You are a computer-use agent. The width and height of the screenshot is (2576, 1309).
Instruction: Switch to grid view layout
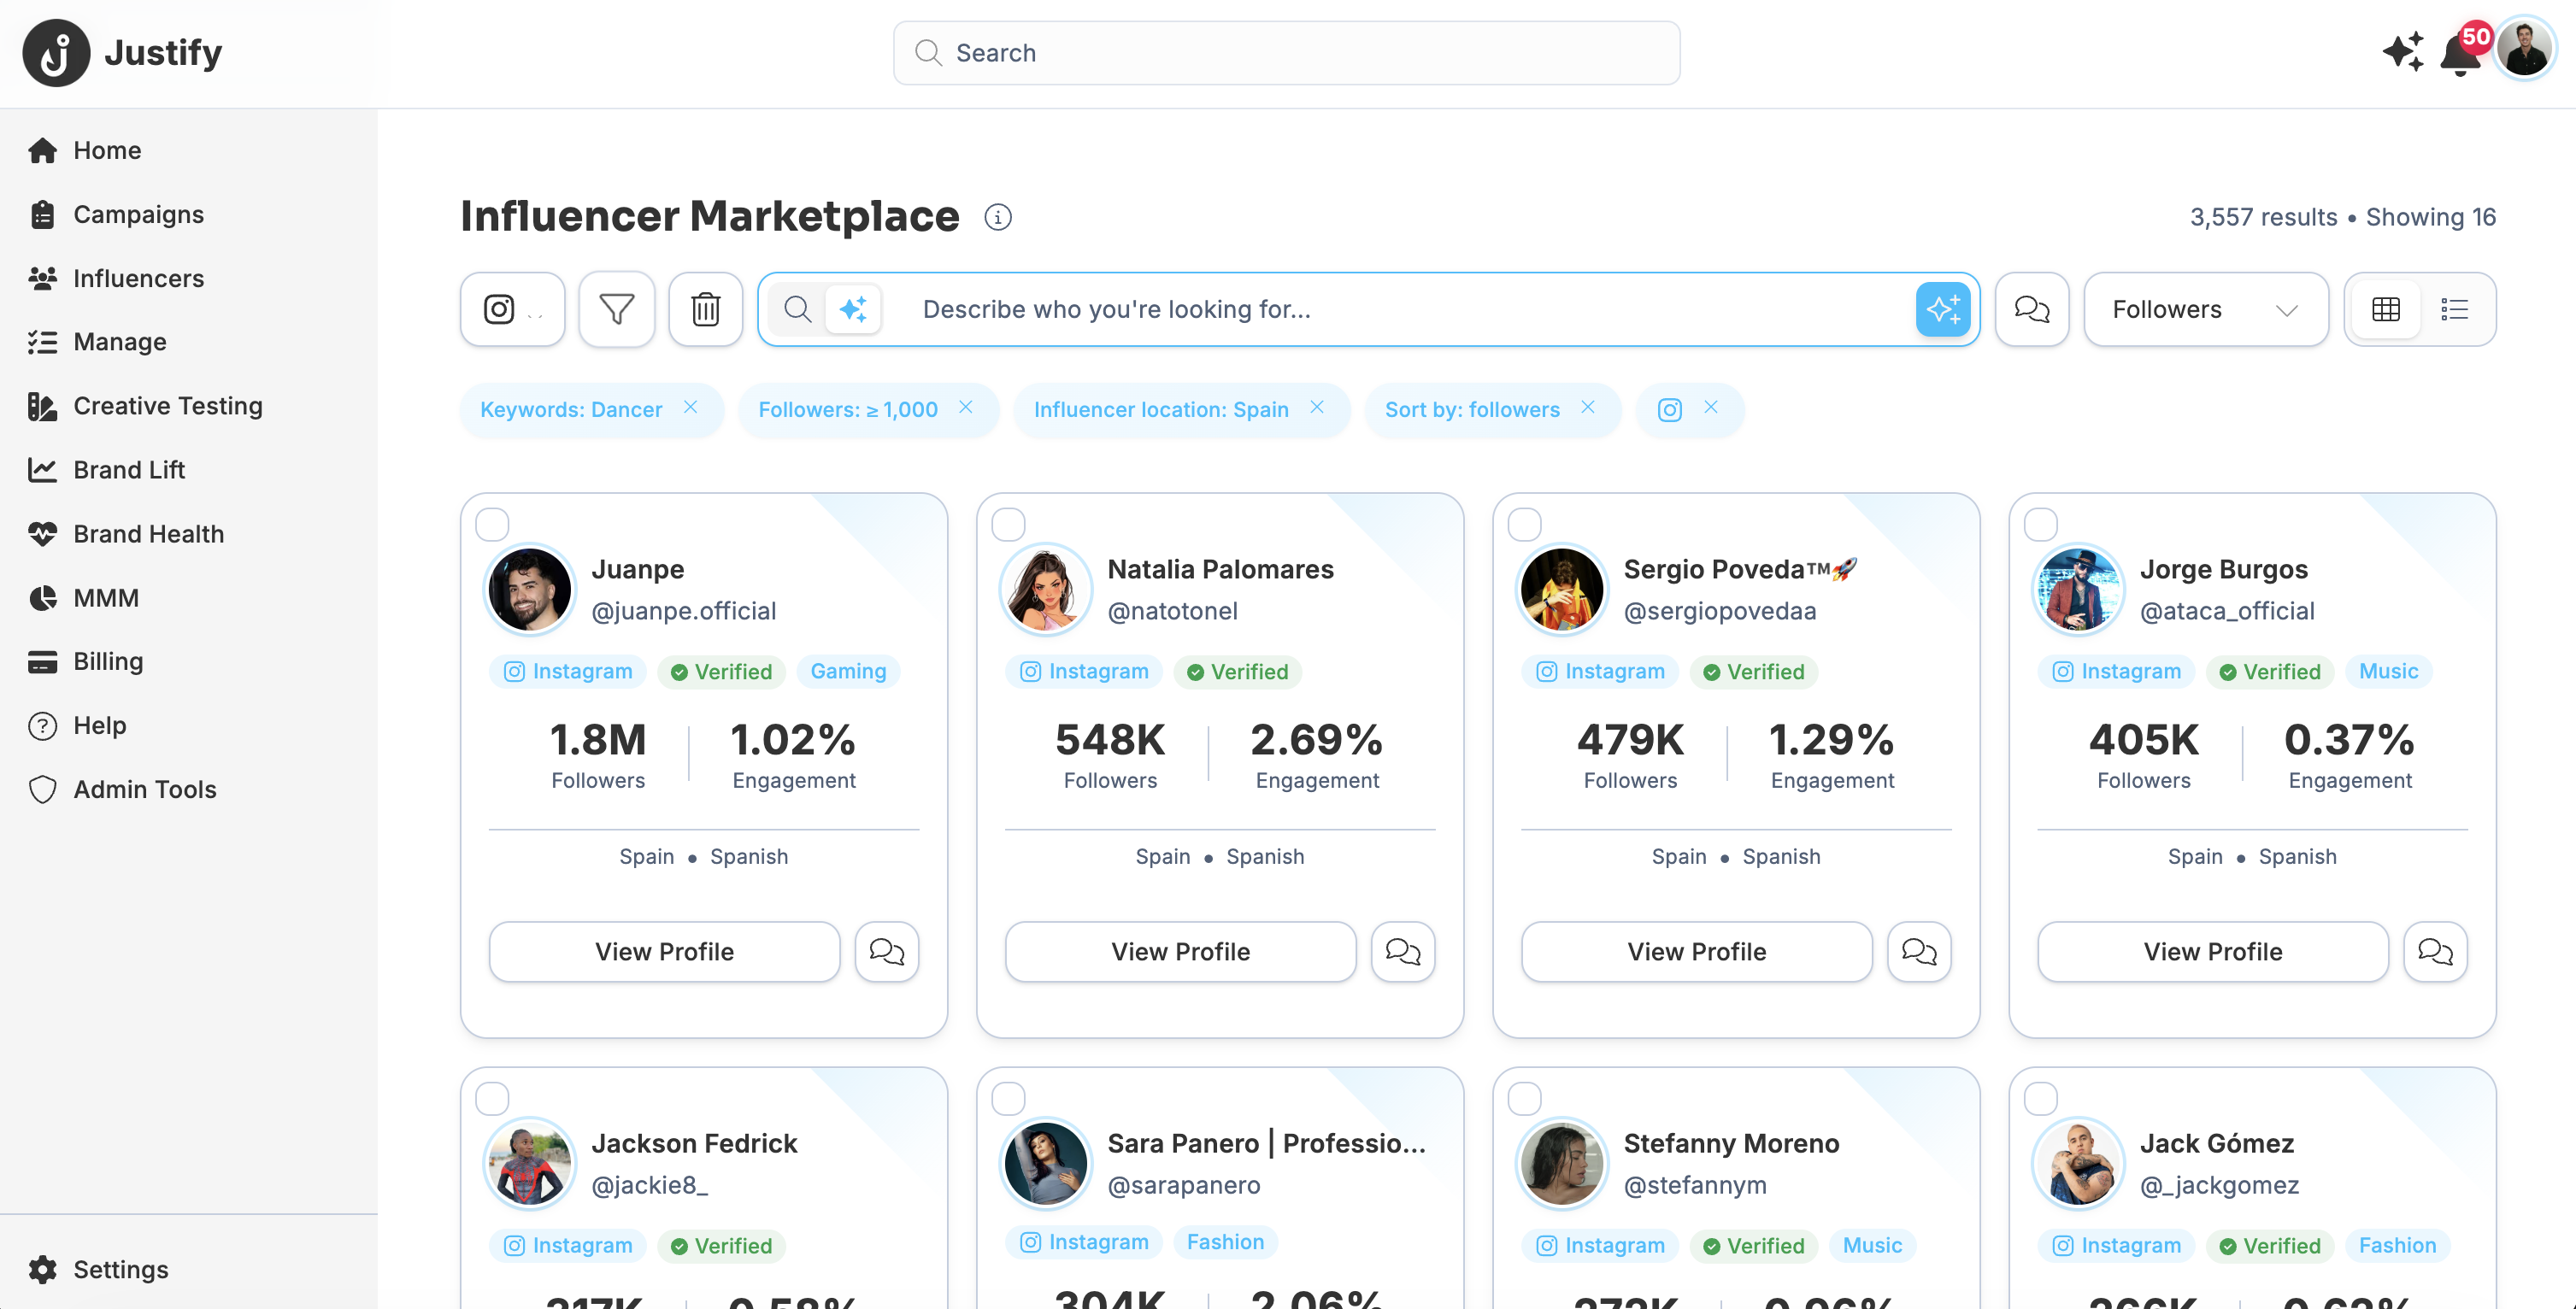click(2387, 309)
